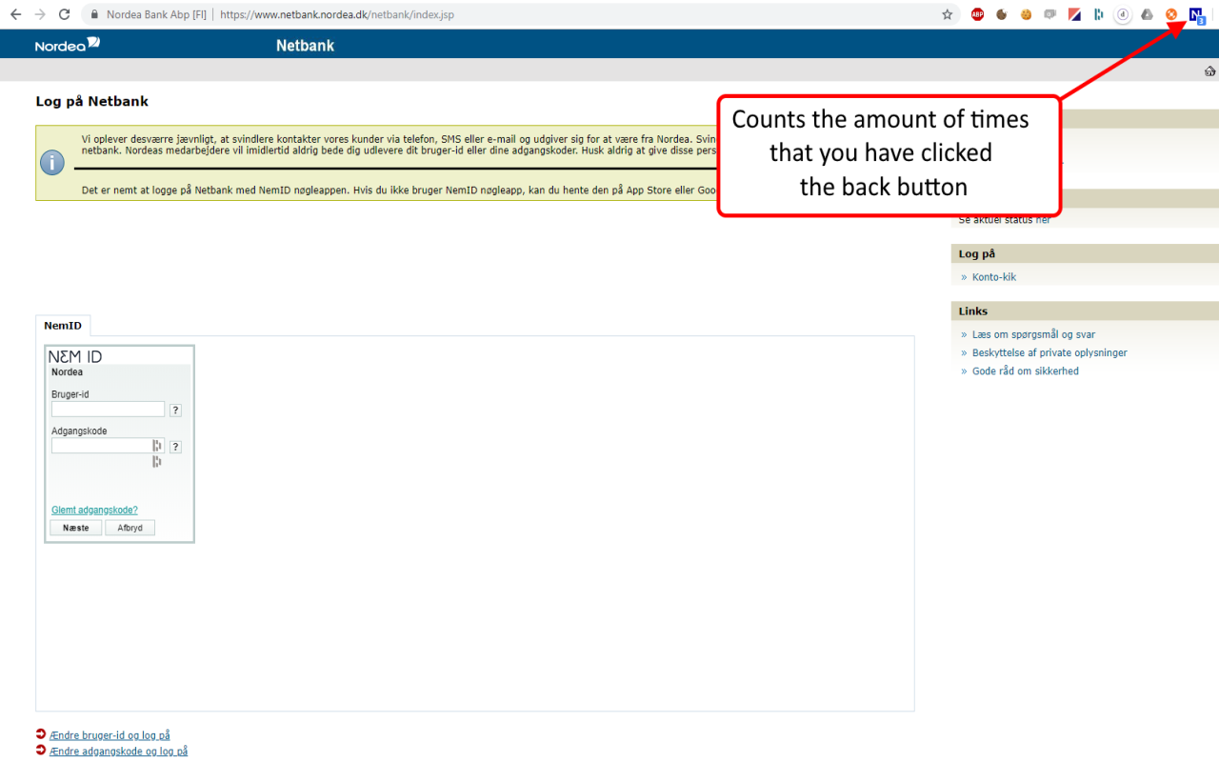Open Læs om spørgsmål og svar link
The height and width of the screenshot is (762, 1219).
tap(1033, 334)
